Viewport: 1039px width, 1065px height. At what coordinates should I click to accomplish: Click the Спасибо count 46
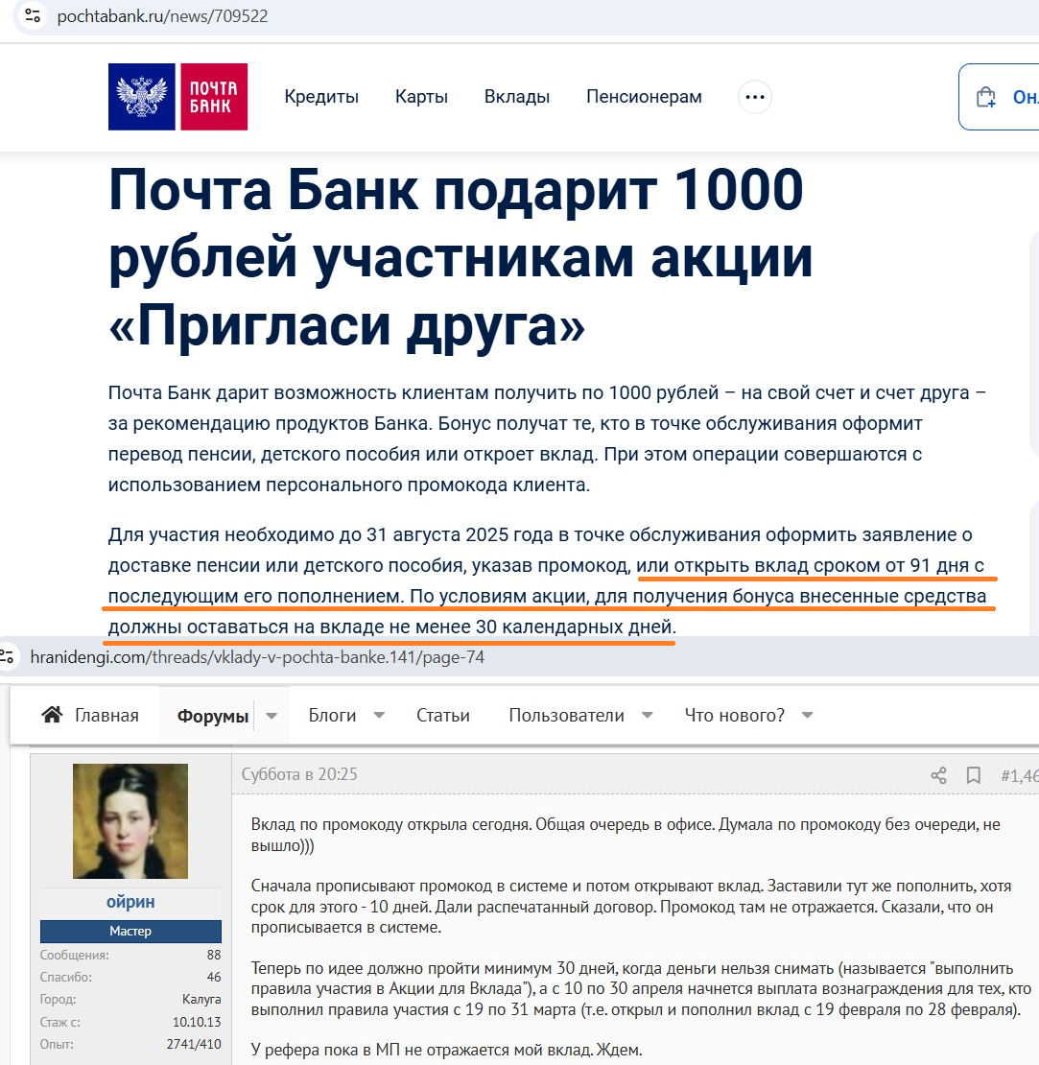[214, 977]
